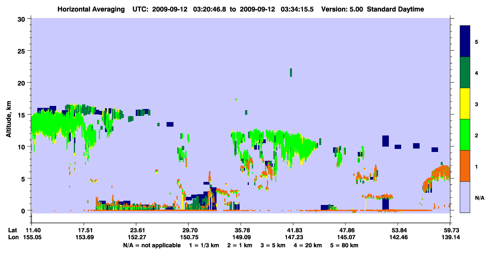Click the dark blue level 5 color swatch
Image resolution: width=500 pixels, height=256 pixels.
pos(465,41)
